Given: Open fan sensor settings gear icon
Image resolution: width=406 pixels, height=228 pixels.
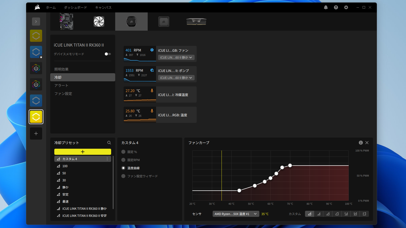Looking at the screenshot, I should click(x=152, y=50).
